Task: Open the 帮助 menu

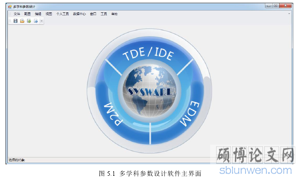Action: click(x=114, y=14)
